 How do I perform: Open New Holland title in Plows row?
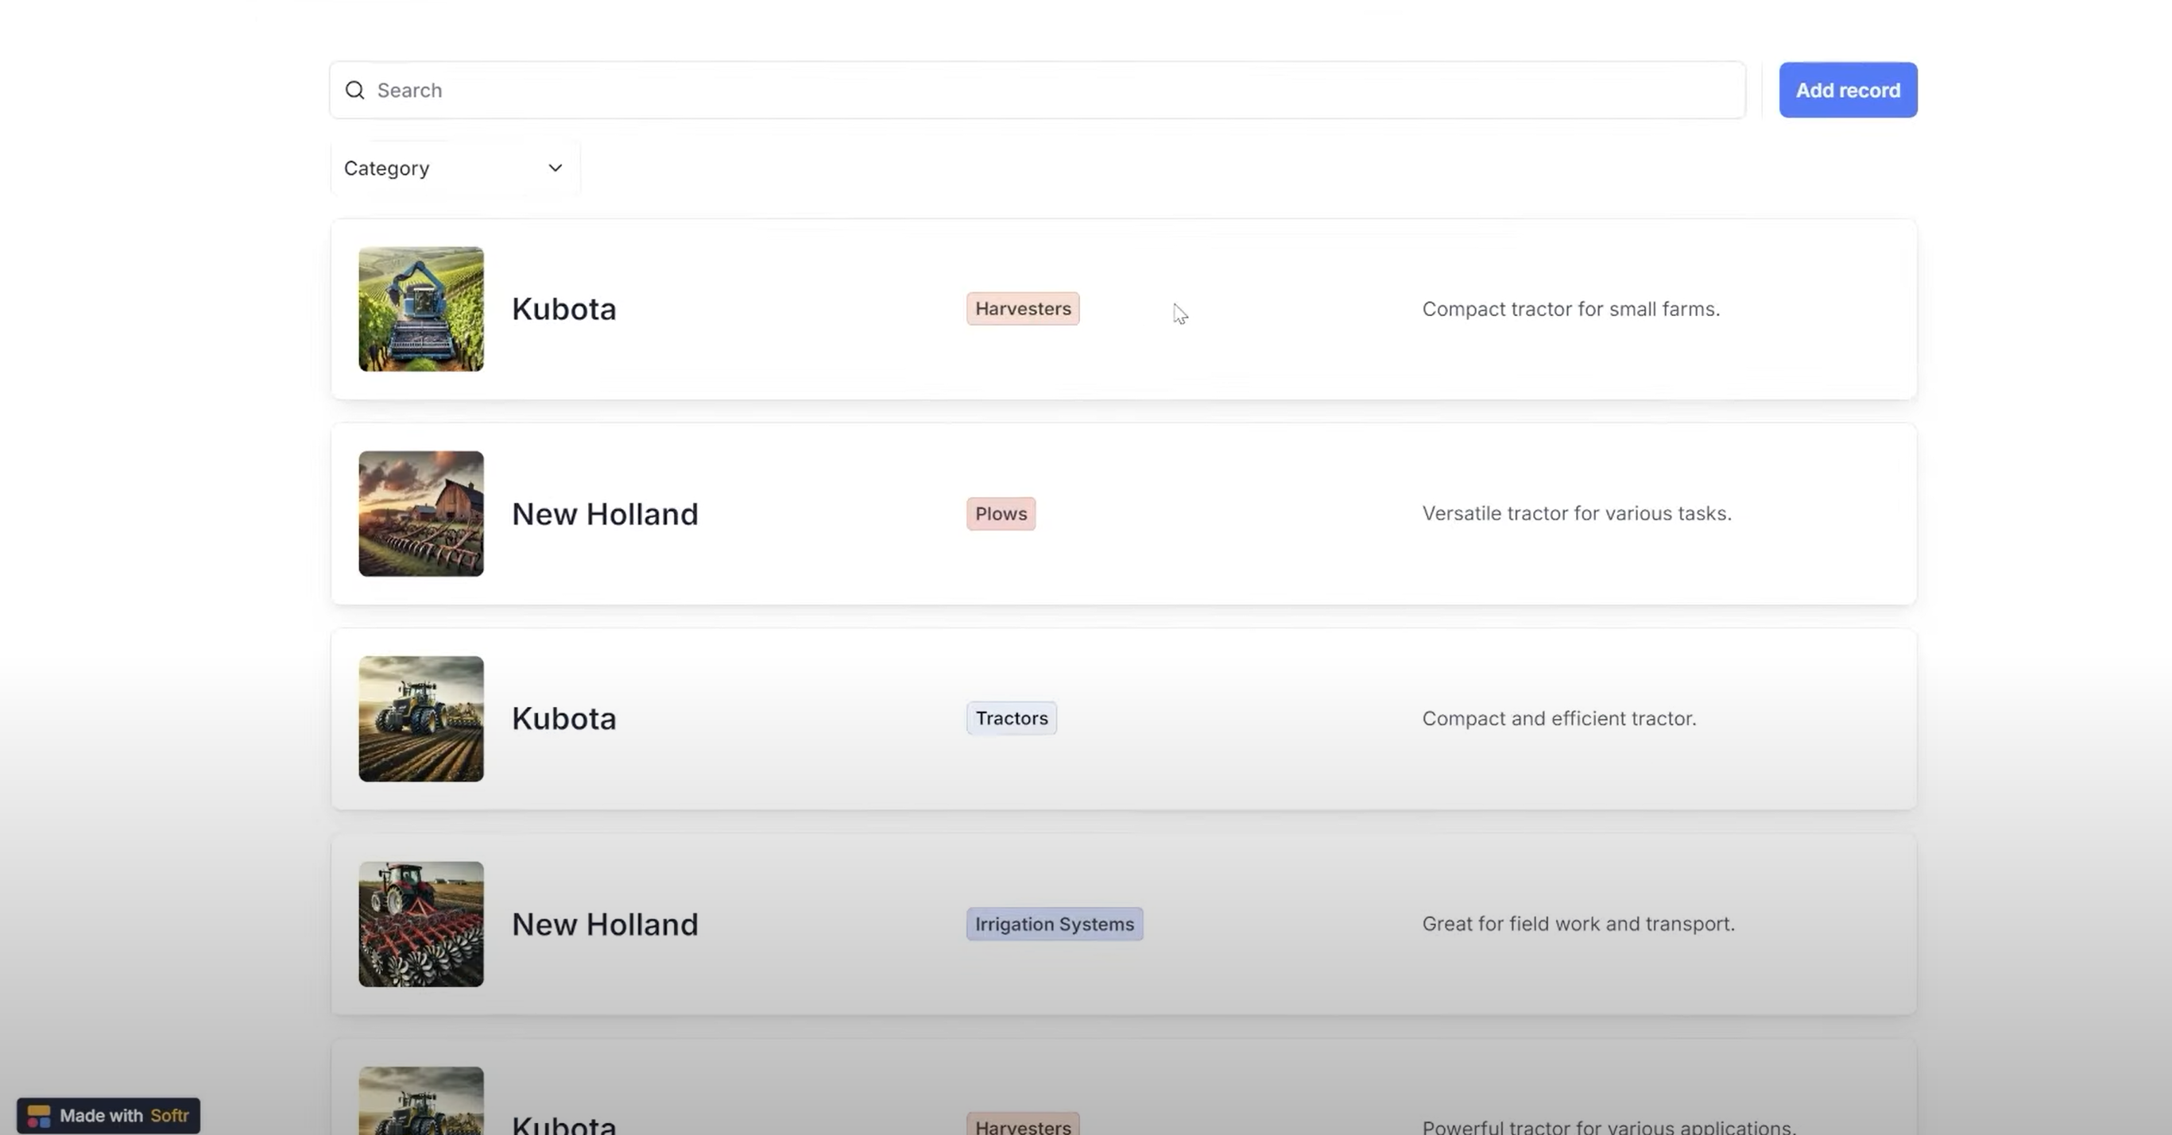pyautogui.click(x=605, y=514)
